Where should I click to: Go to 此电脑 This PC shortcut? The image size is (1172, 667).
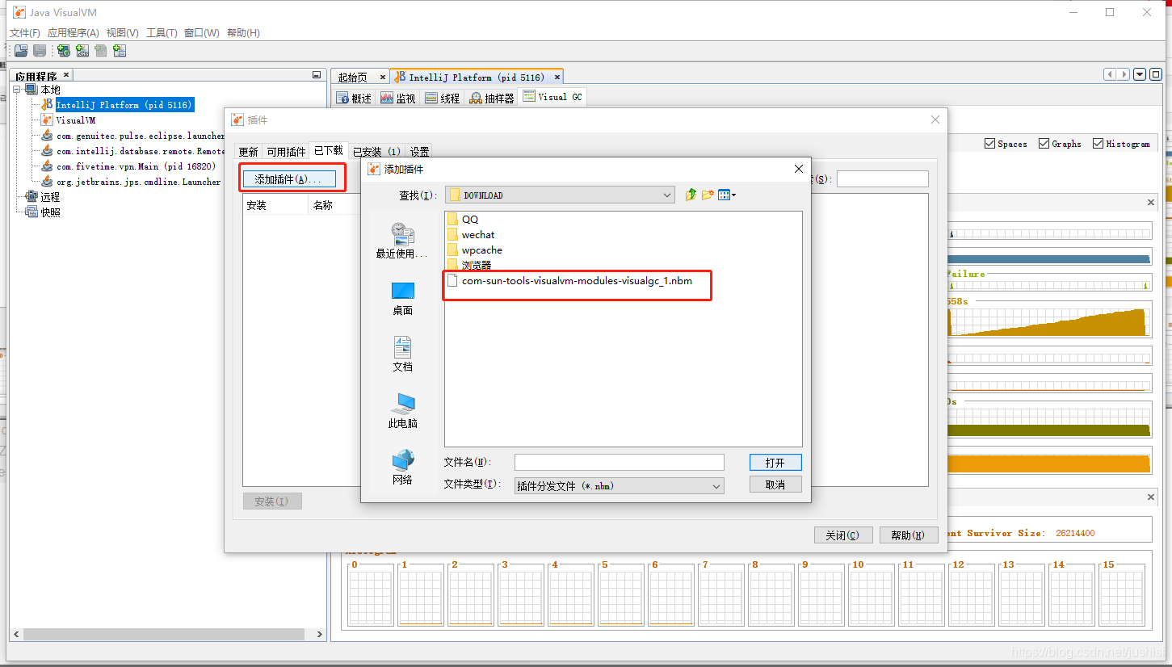coord(402,411)
